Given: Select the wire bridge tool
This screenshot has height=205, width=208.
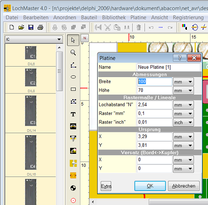Looking at the screenshot, I should (x=73, y=126).
